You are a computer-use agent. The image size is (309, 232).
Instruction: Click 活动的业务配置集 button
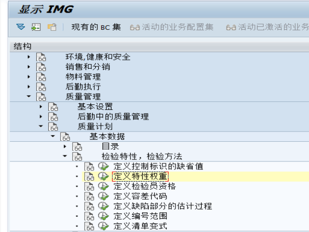point(172,27)
